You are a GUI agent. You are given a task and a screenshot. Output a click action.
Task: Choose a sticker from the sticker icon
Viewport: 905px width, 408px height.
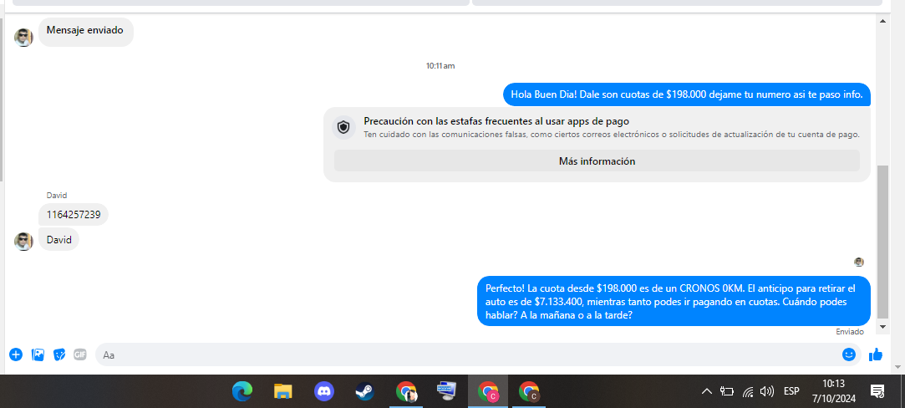[x=59, y=354]
